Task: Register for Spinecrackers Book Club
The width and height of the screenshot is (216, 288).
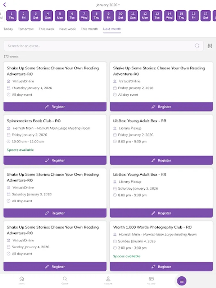Action: (x=55, y=160)
